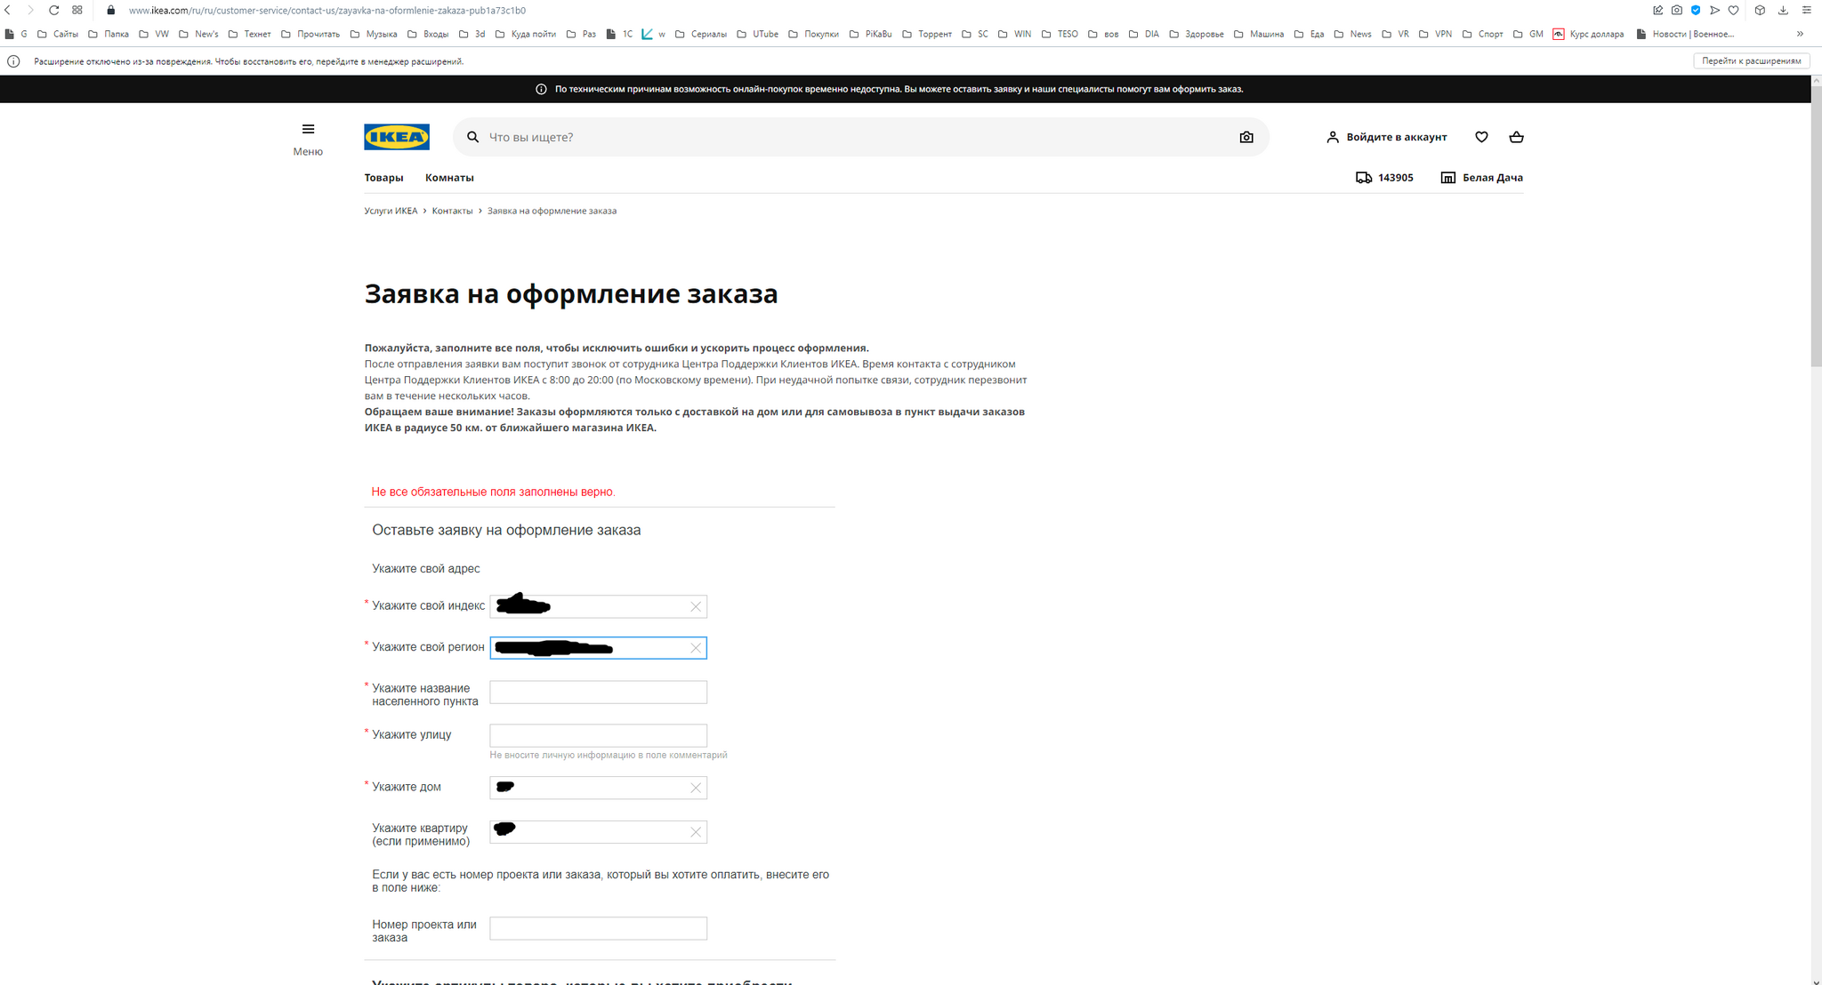The height and width of the screenshot is (985, 1822).
Task: Go to Контакты breadcrumb
Action: (452, 211)
